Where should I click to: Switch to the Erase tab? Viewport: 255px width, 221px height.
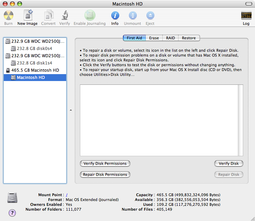point(154,38)
